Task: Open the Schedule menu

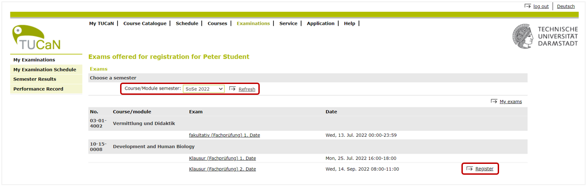Action: [187, 23]
